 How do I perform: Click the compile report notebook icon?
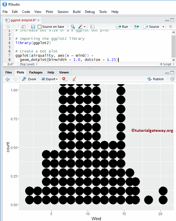pos(92,27)
